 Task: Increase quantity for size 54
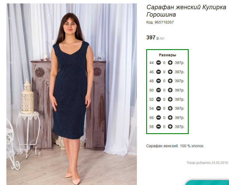click(x=170, y=108)
